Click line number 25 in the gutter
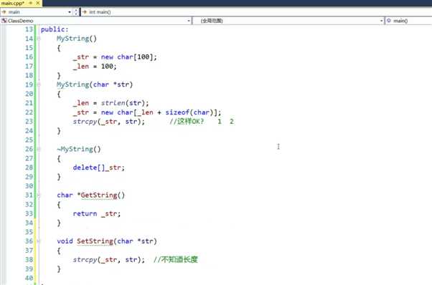Screen dimensions: 432x285 click(x=29, y=140)
